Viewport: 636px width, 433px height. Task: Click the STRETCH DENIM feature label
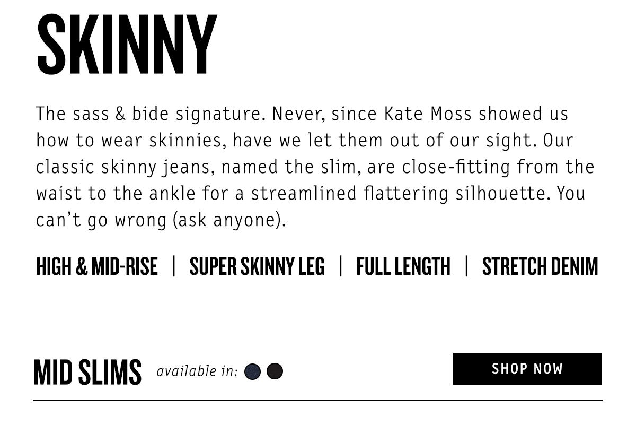point(540,266)
